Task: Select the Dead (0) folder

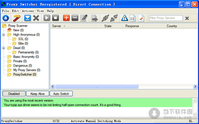Action: click(19, 48)
